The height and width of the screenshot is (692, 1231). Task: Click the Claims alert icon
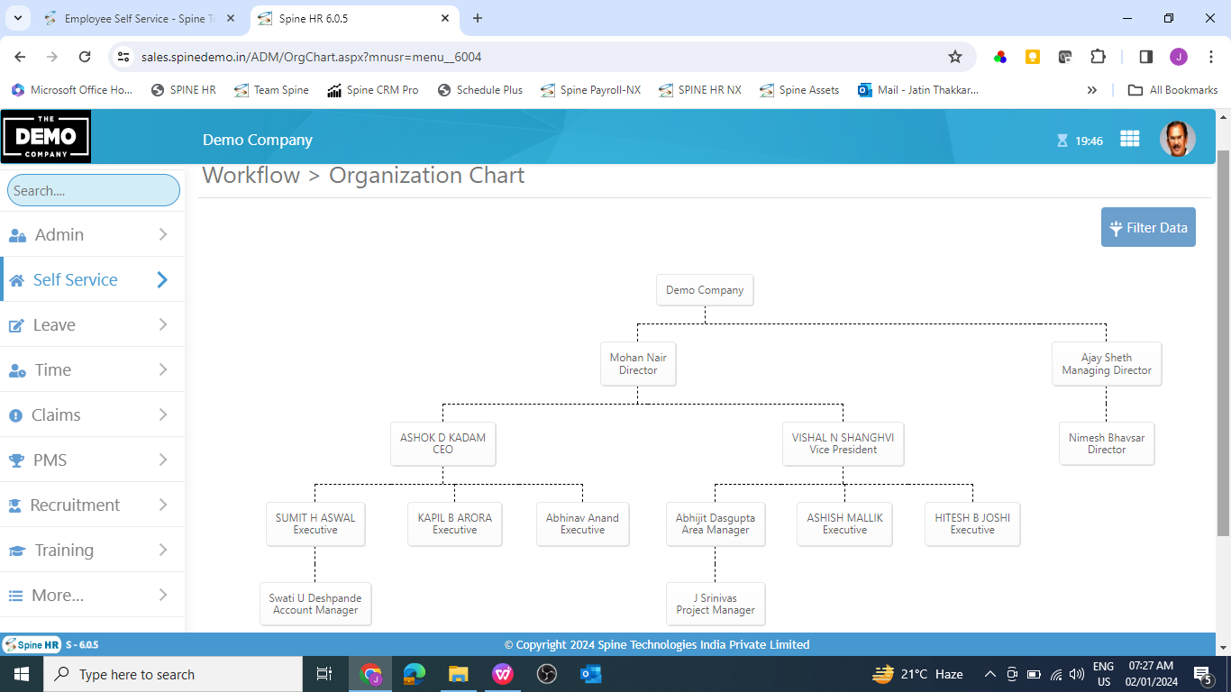click(x=15, y=415)
